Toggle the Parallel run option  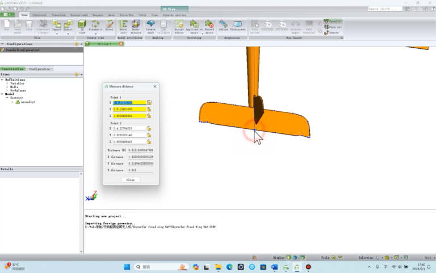click(x=333, y=21)
